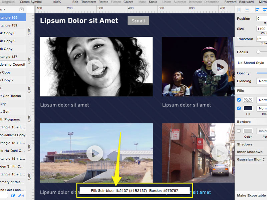Enable the pattern fill checkbox
267x200 pixels.
click(239, 100)
